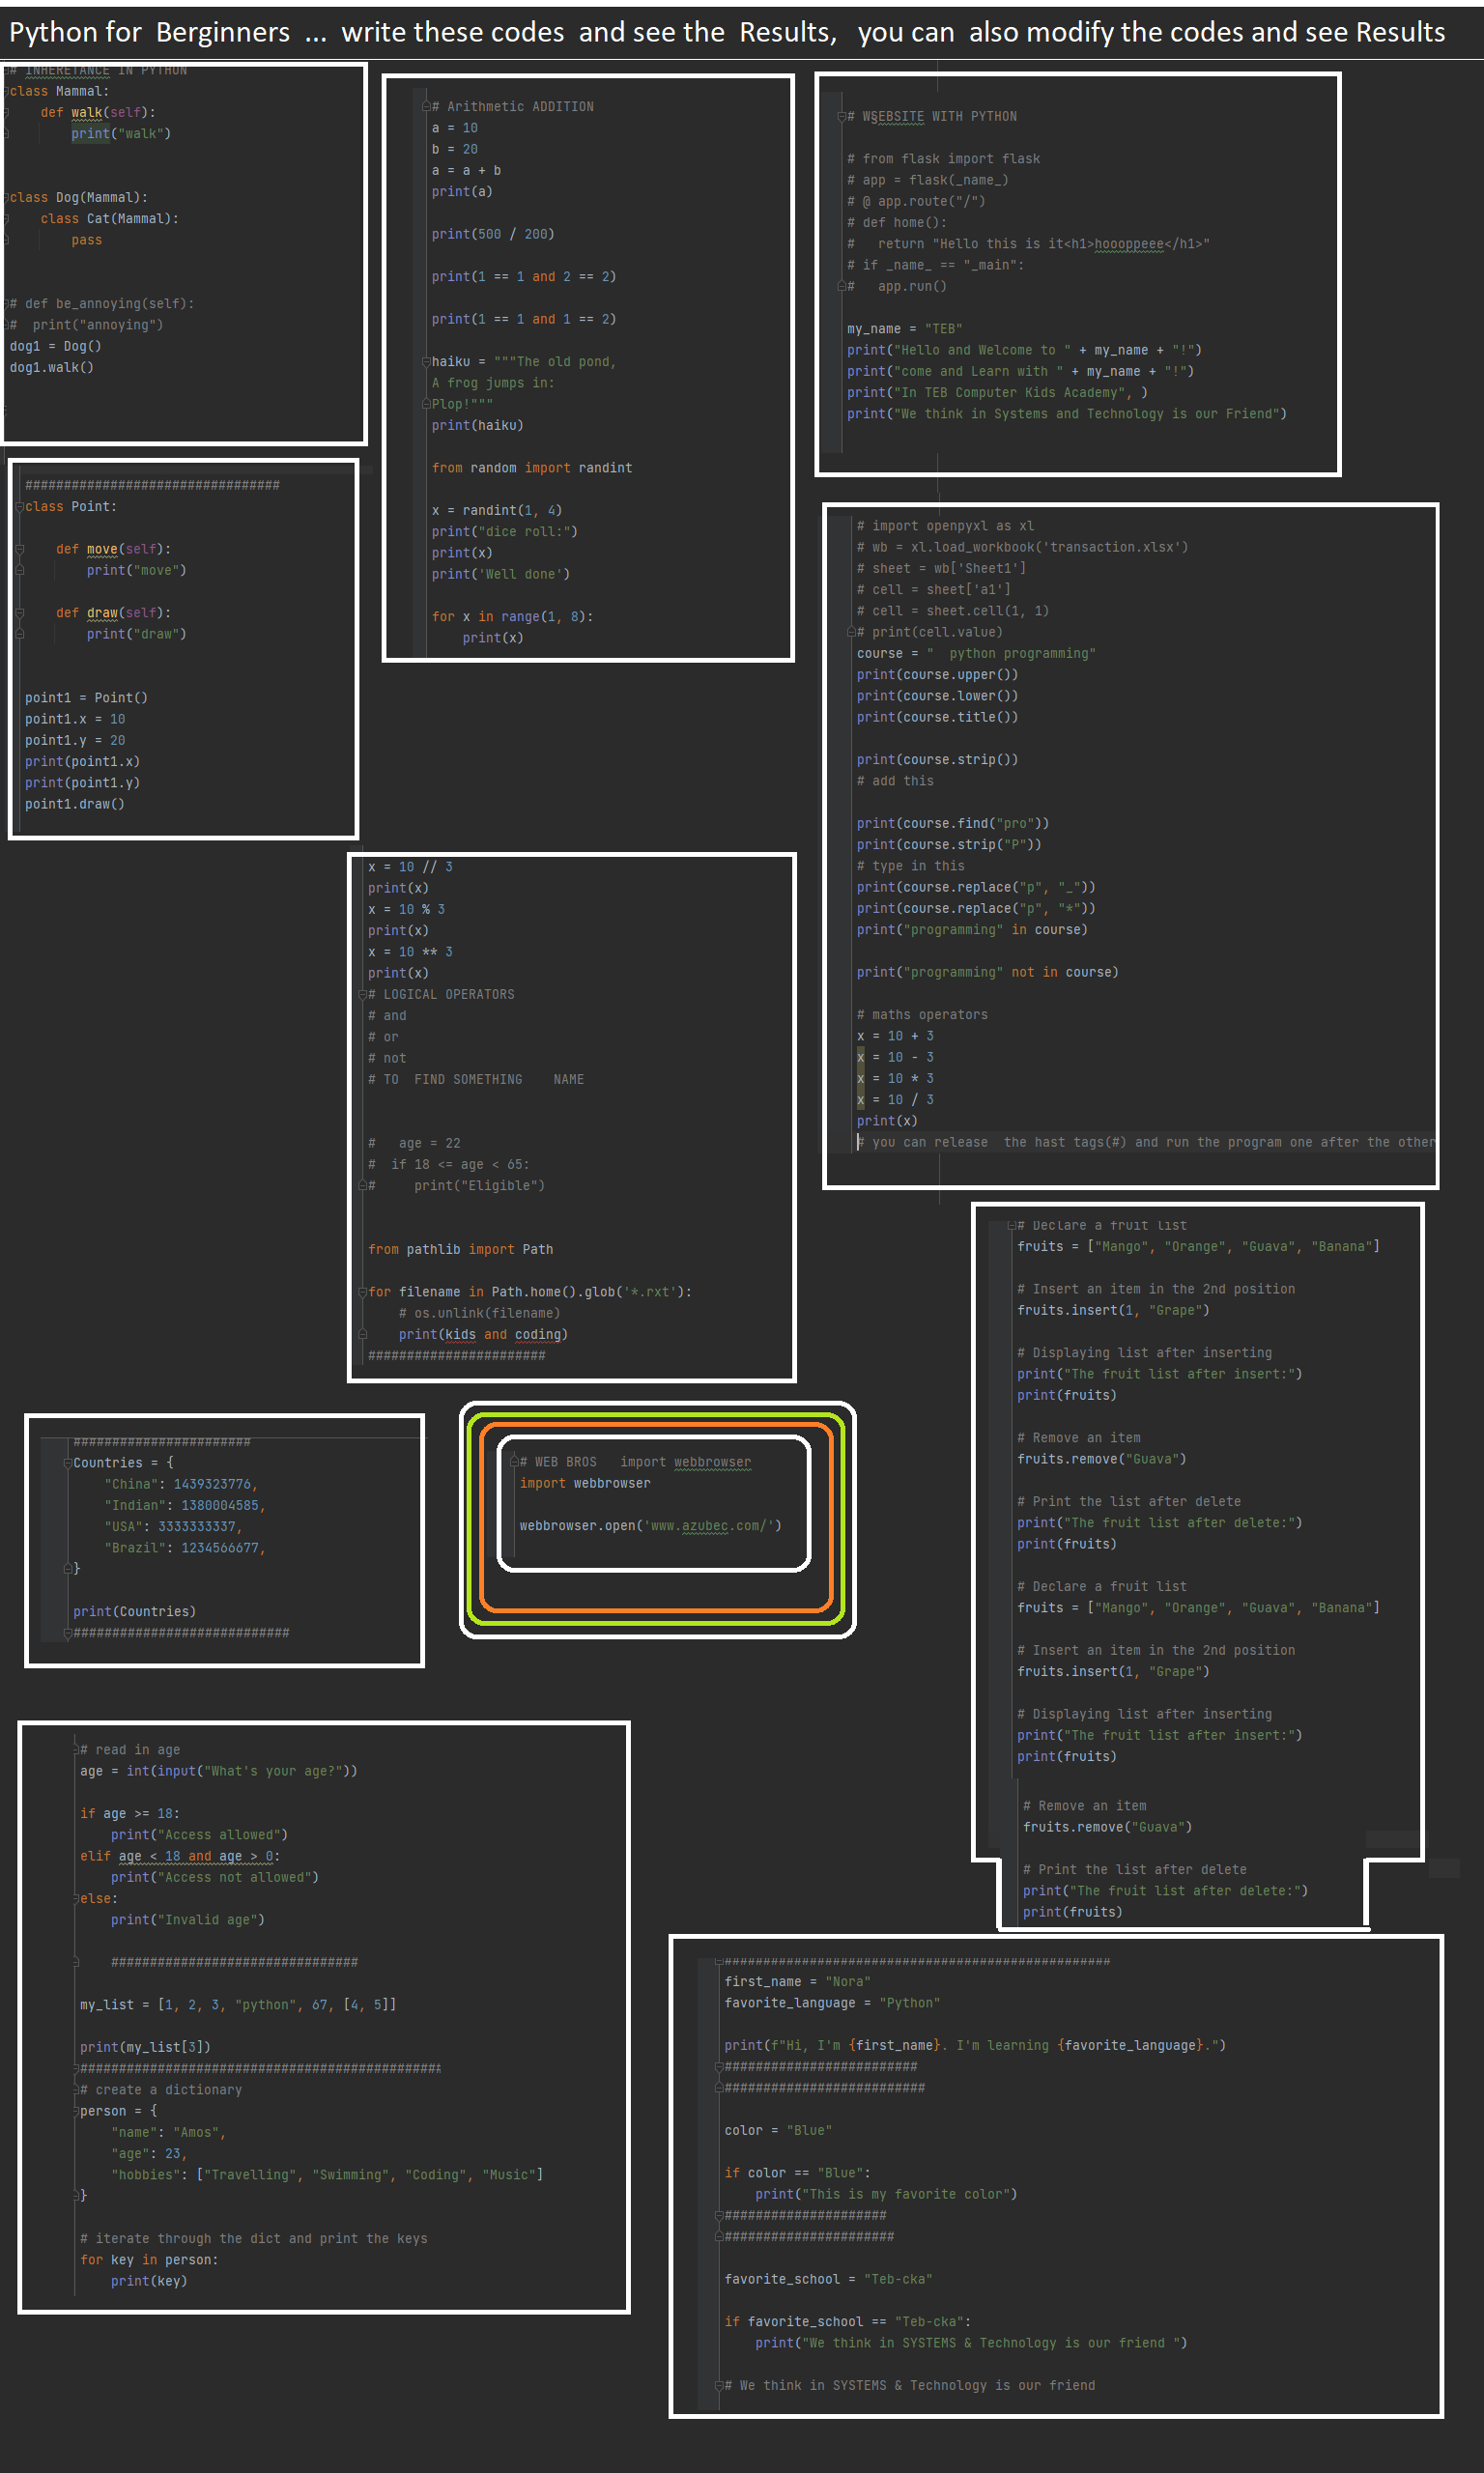Click fold marker next to 'def draw(self):'

(20, 612)
